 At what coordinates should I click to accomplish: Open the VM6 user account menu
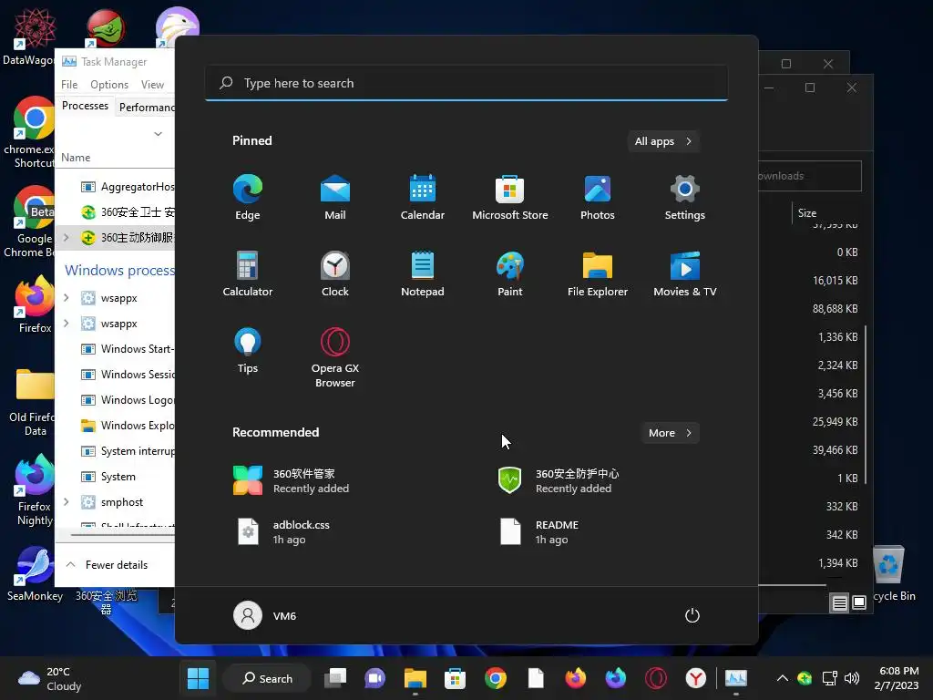pyautogui.click(x=265, y=615)
